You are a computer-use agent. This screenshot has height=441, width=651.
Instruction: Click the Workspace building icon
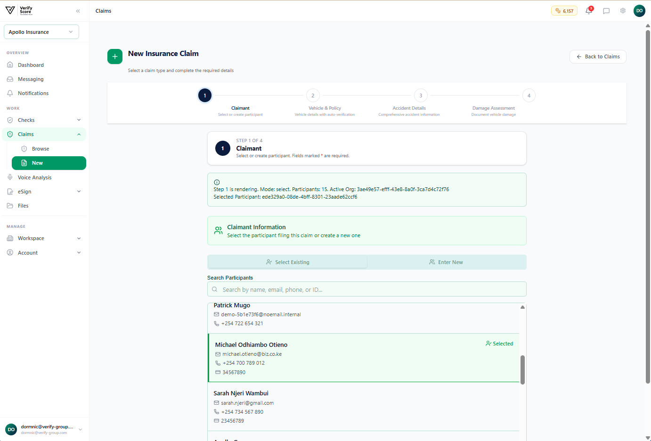click(x=10, y=238)
